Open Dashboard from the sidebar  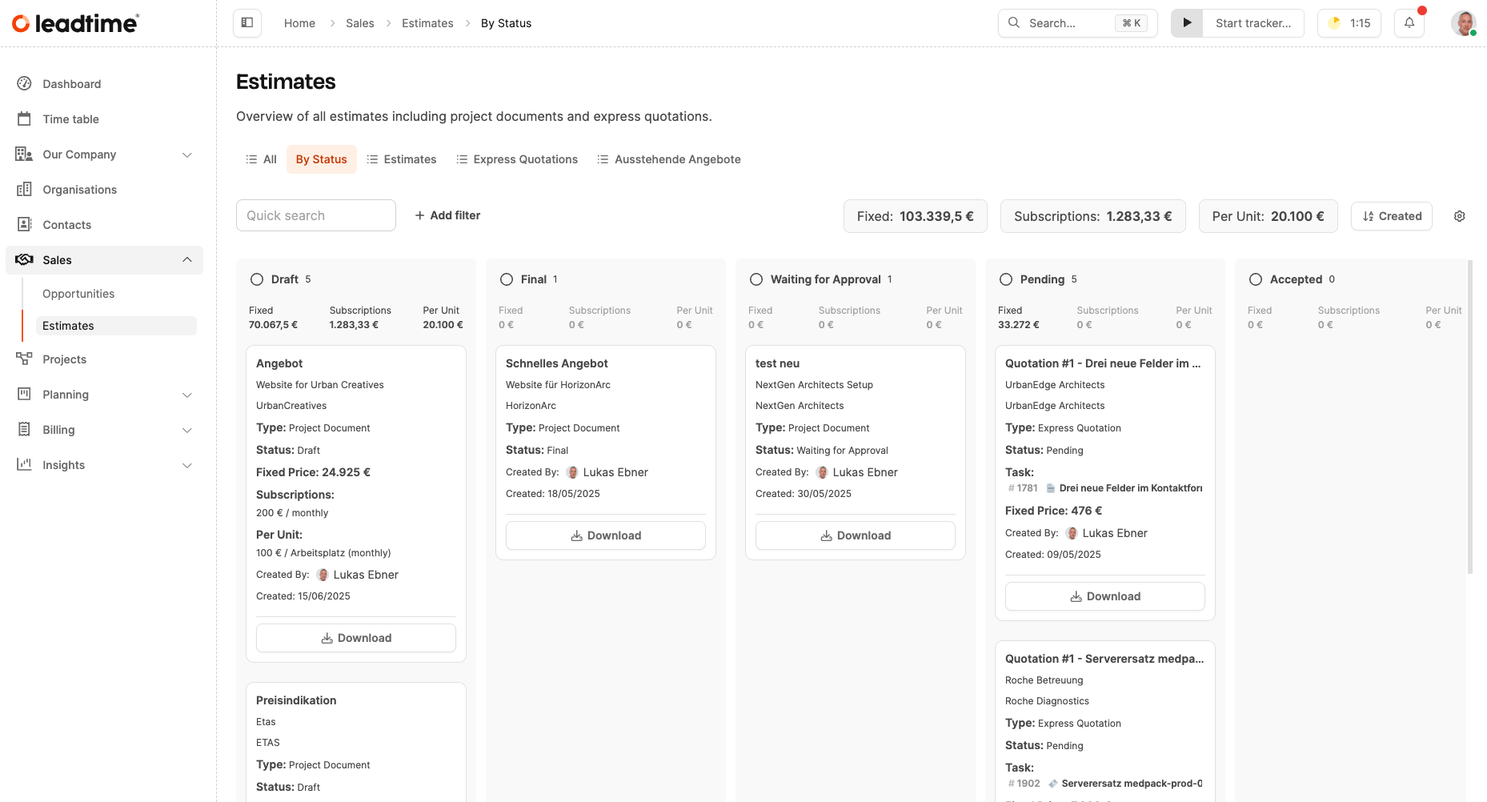71,84
